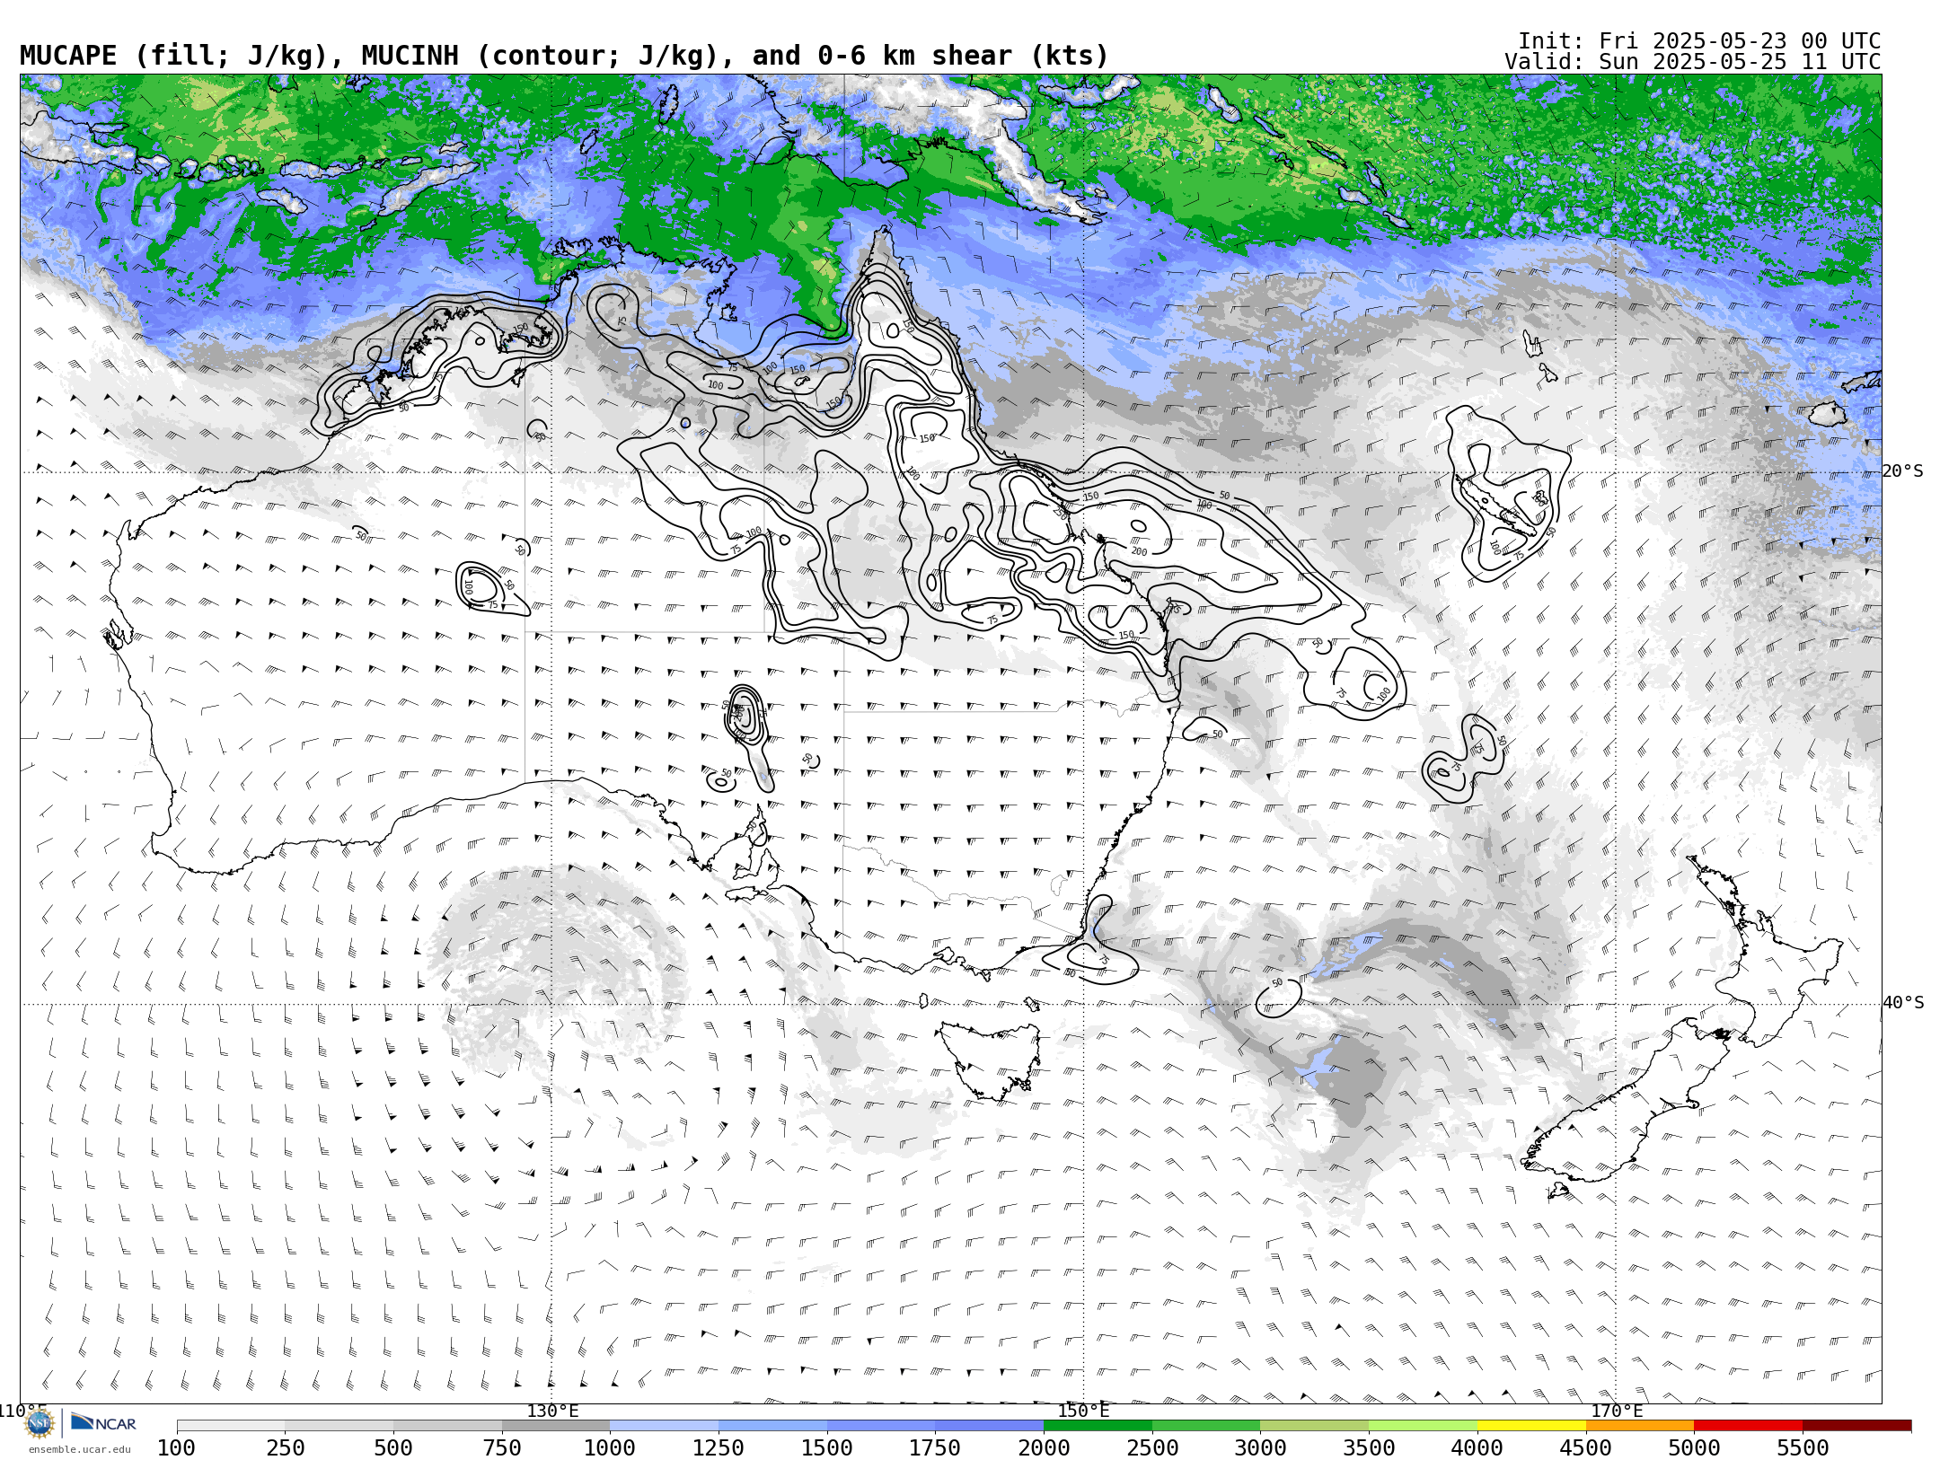Click the colorbar label '4500'
This screenshot has width=1940, height=1460.
tap(1586, 1447)
